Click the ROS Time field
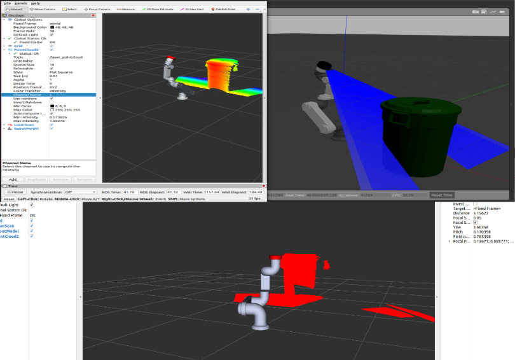The image size is (515, 360). pos(130,192)
